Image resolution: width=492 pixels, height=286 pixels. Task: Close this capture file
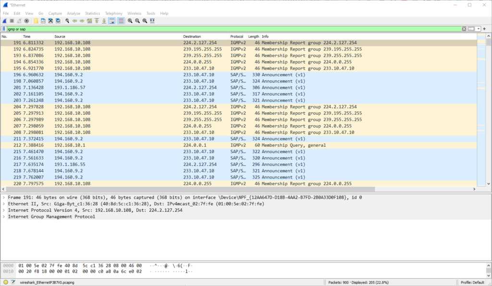click(x=50, y=21)
